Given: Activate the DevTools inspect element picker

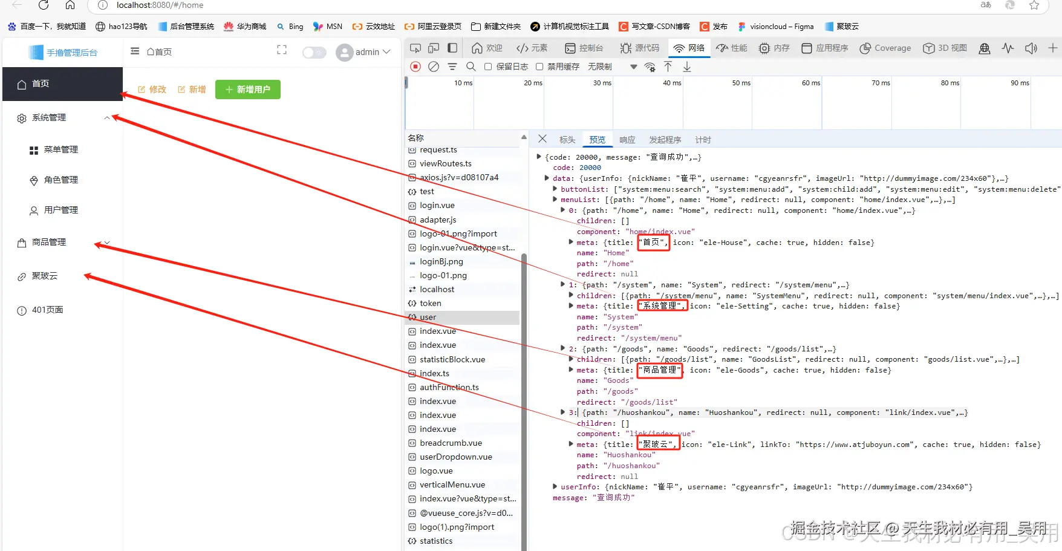Looking at the screenshot, I should [415, 48].
